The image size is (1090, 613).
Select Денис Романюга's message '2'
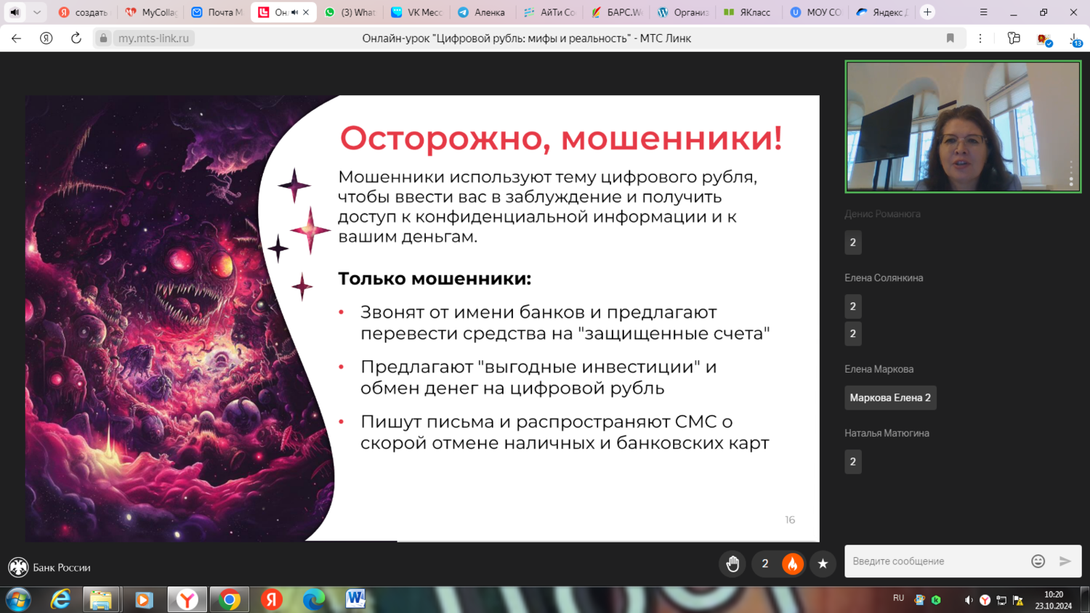tap(853, 243)
